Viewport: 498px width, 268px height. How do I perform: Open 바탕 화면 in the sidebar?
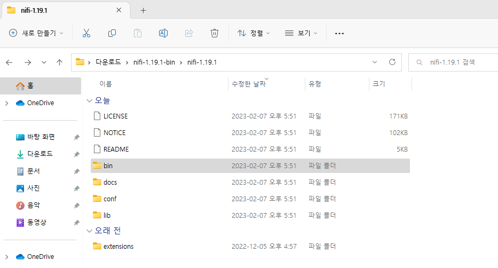tap(41, 137)
